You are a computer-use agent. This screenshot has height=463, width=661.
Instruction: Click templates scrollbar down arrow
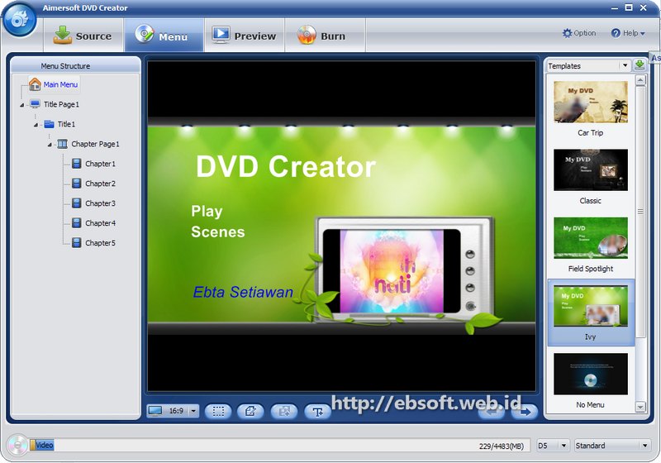(640, 407)
